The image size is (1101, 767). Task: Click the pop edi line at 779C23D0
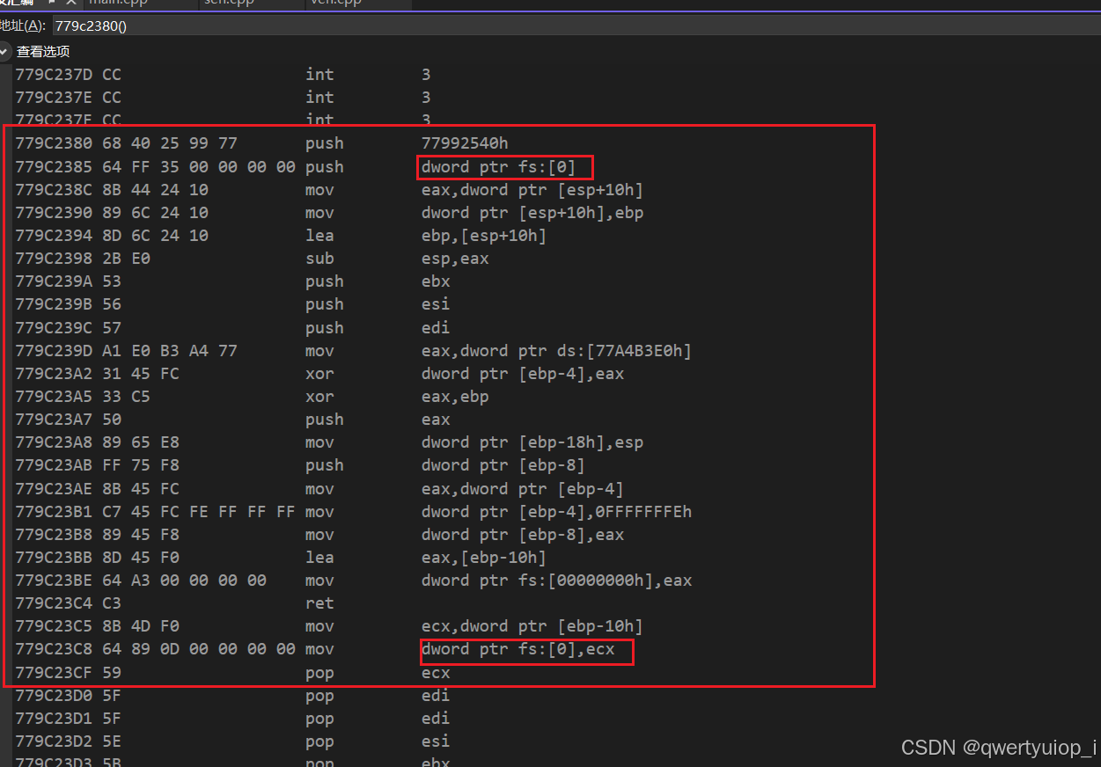tap(232, 696)
